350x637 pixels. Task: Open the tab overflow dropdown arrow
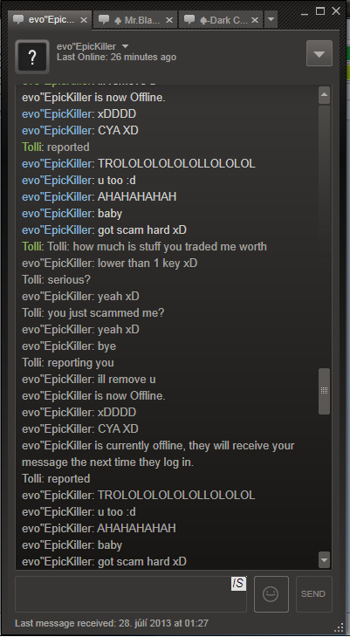271,19
